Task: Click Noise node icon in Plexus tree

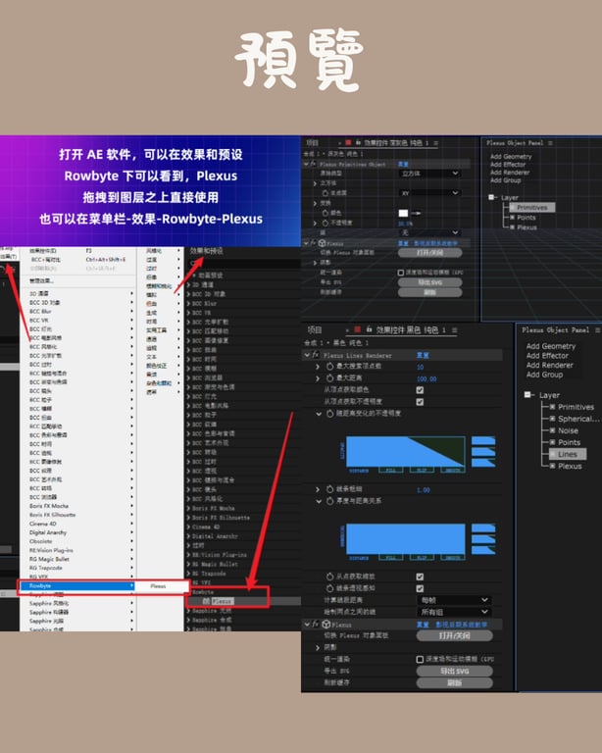Action: click(x=552, y=430)
